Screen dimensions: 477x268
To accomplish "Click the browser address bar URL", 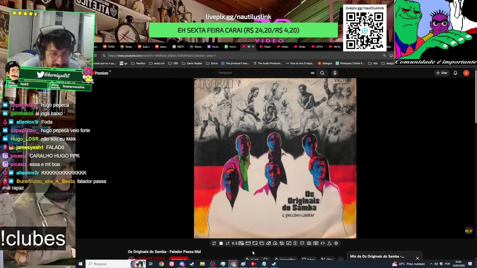I will [162, 55].
